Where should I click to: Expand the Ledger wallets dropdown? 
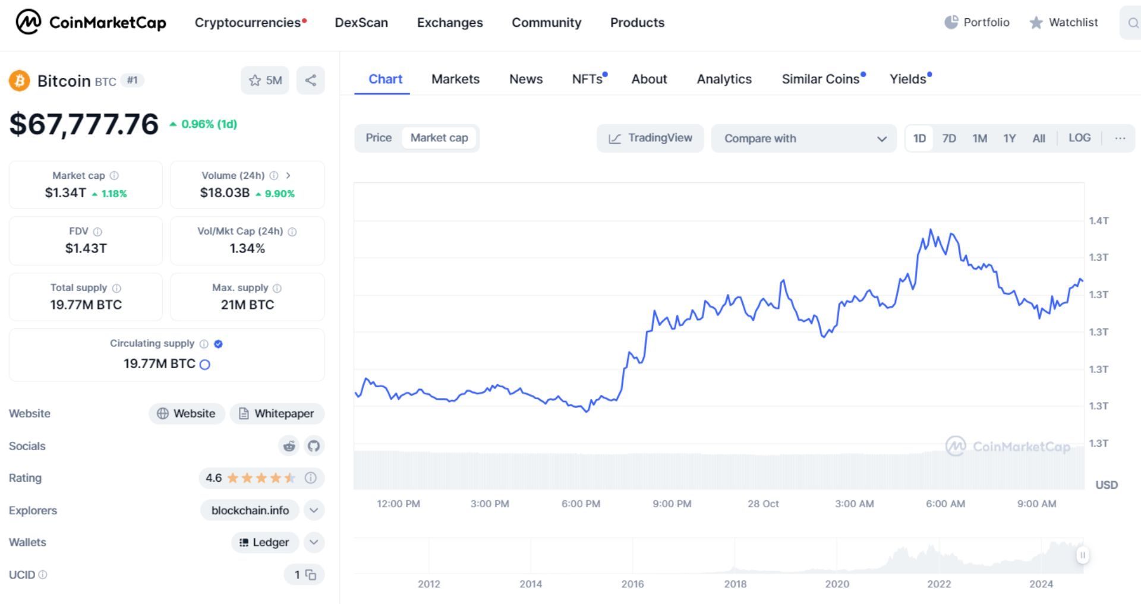click(x=314, y=542)
